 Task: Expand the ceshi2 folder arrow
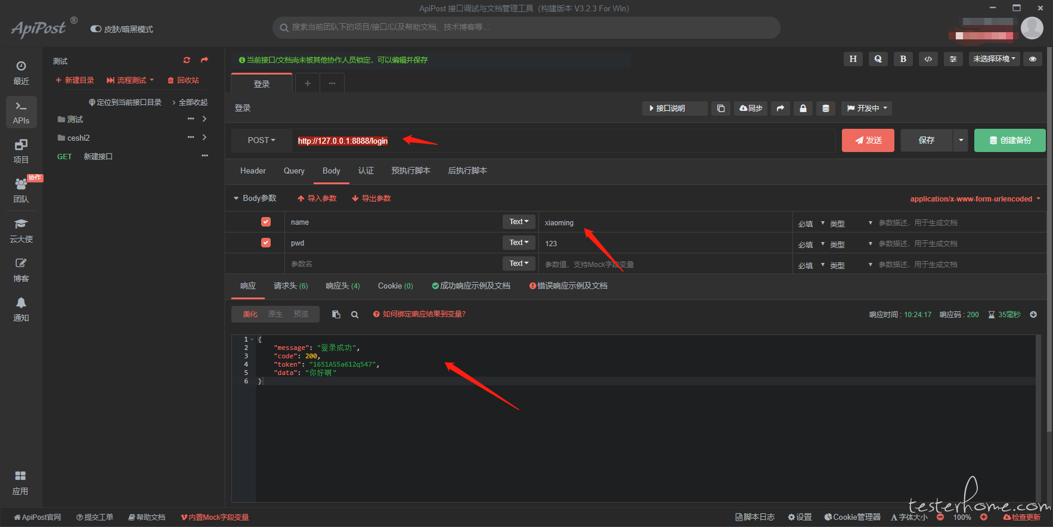tap(205, 137)
